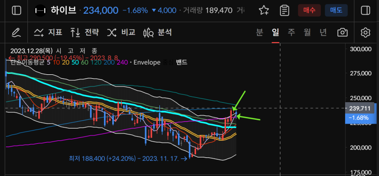This screenshot has width=379, height=176.
Task: Switch to 년 yearly chart
Action: [x=323, y=32]
